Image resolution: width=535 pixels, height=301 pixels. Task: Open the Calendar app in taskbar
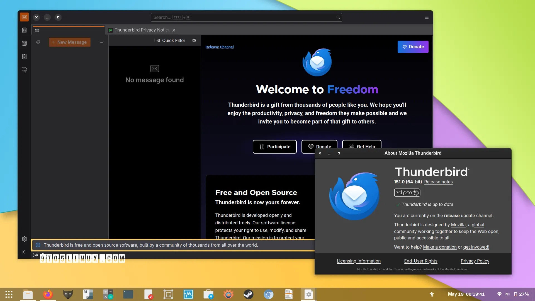pyautogui.click(x=88, y=294)
